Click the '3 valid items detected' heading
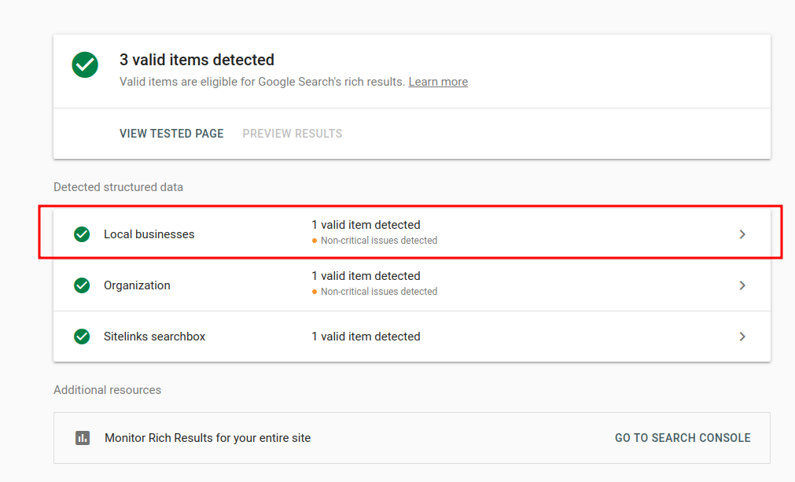 pyautogui.click(x=197, y=60)
